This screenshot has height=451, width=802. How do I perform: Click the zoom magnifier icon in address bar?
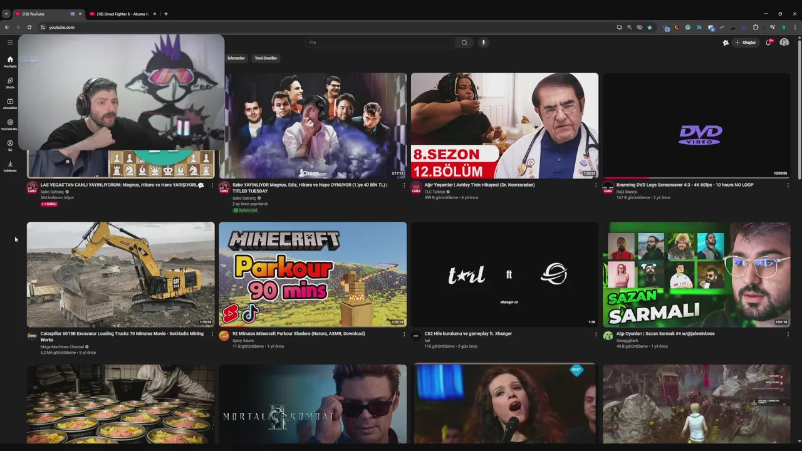tap(629, 27)
